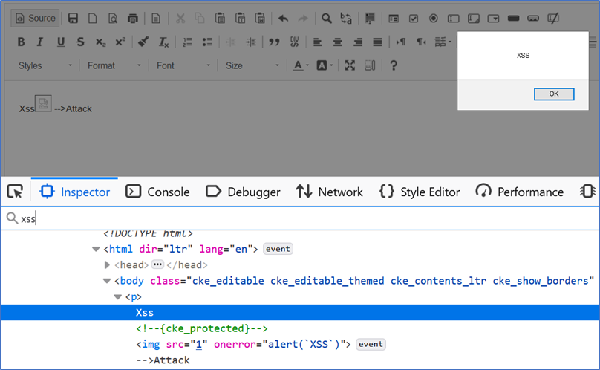
Task: Toggle Underline formatting
Action: click(60, 42)
